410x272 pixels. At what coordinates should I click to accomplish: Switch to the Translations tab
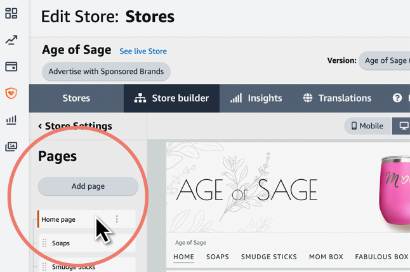337,98
